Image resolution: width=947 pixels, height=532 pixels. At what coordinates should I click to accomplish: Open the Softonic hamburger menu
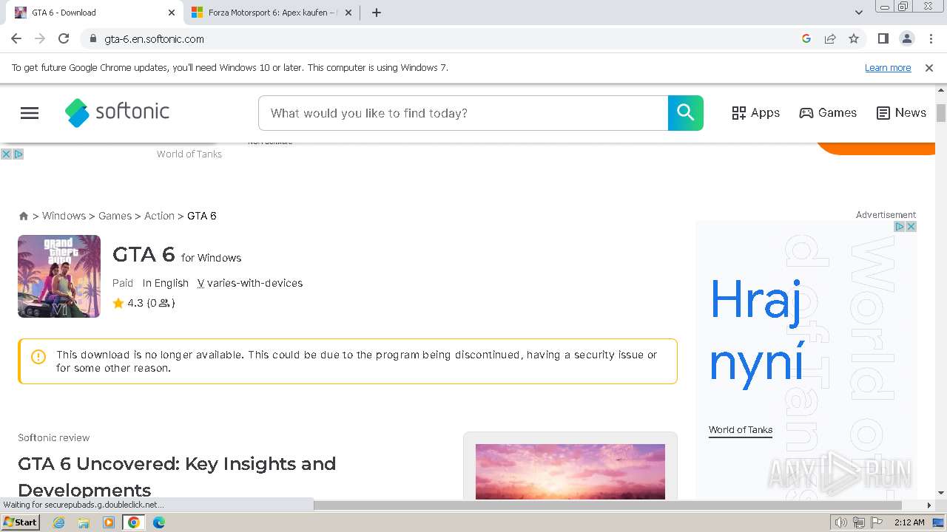30,113
